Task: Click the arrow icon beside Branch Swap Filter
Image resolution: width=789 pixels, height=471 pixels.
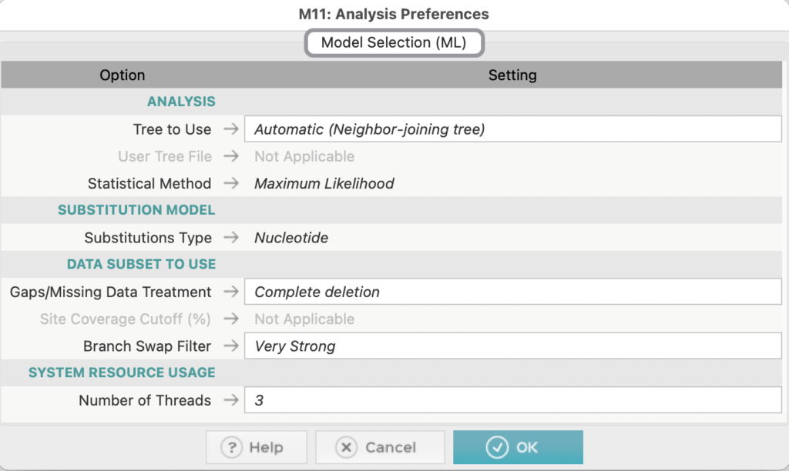Action: coord(231,346)
